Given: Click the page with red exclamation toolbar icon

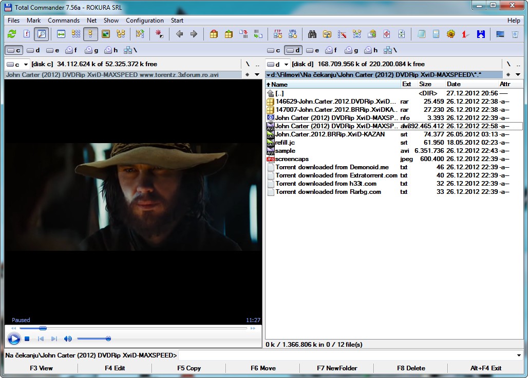Looking at the screenshot, I should 27,34.
